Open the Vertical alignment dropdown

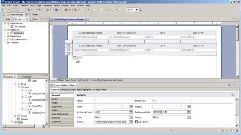(x=131, y=112)
